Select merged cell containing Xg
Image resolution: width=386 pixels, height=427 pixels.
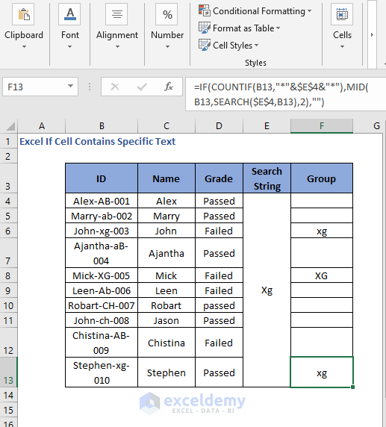pyautogui.click(x=267, y=290)
